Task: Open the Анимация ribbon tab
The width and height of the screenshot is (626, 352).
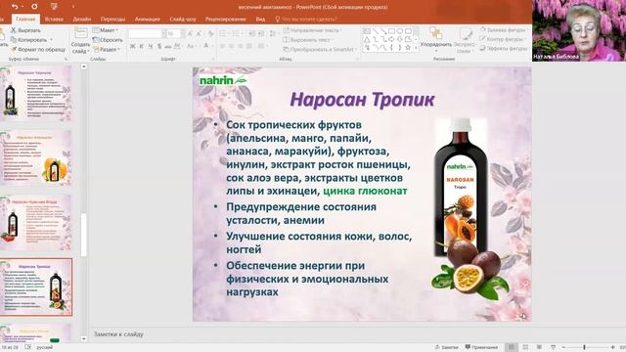Action: point(148,19)
